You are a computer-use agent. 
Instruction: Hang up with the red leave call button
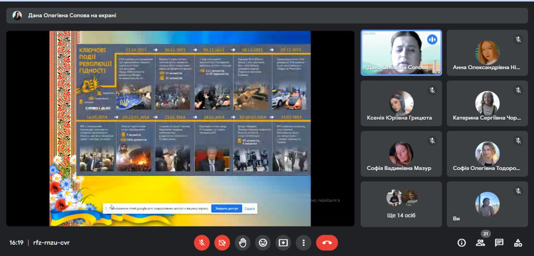(327, 243)
